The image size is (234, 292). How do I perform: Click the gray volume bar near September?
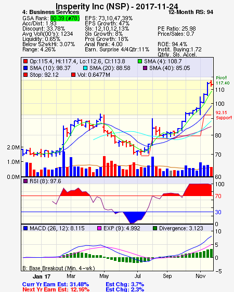[x=171, y=173]
